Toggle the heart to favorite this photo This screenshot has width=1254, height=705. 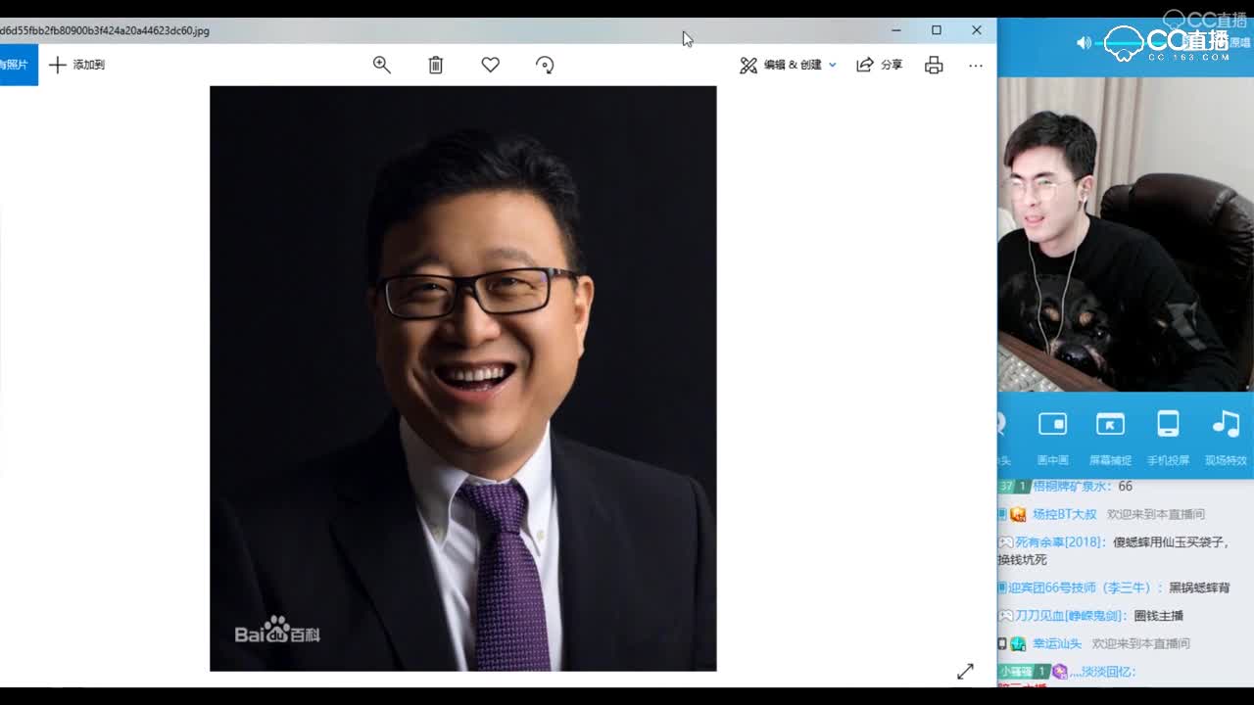tap(490, 65)
